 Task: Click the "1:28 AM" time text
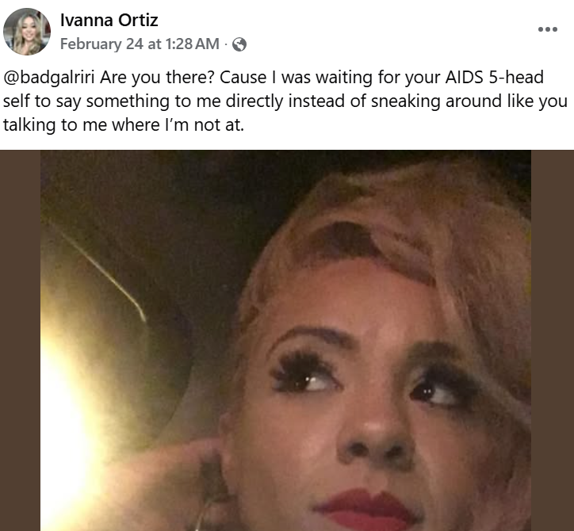coord(192,44)
